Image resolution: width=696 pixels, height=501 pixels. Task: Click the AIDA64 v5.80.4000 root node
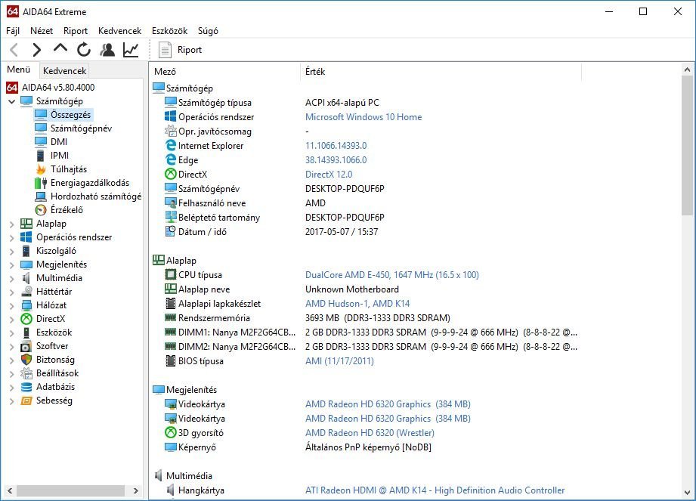click(x=58, y=88)
